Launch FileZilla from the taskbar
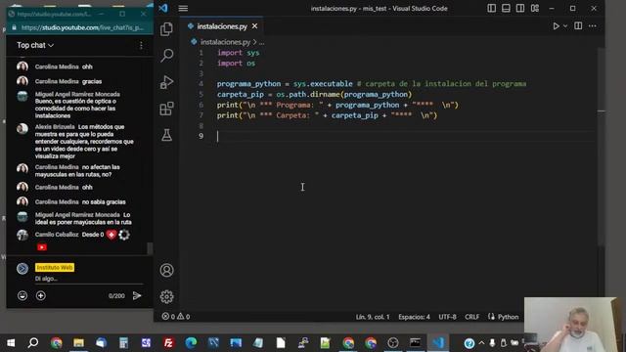Screen dimensions: 626x352 [168, 343]
